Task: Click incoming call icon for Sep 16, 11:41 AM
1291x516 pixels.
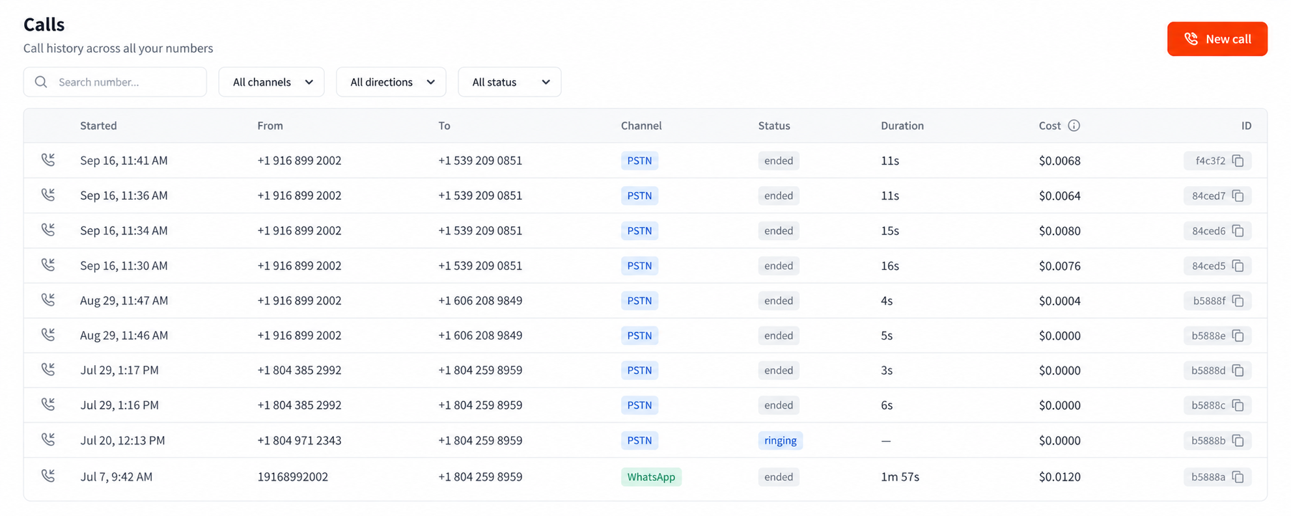Action: (48, 159)
